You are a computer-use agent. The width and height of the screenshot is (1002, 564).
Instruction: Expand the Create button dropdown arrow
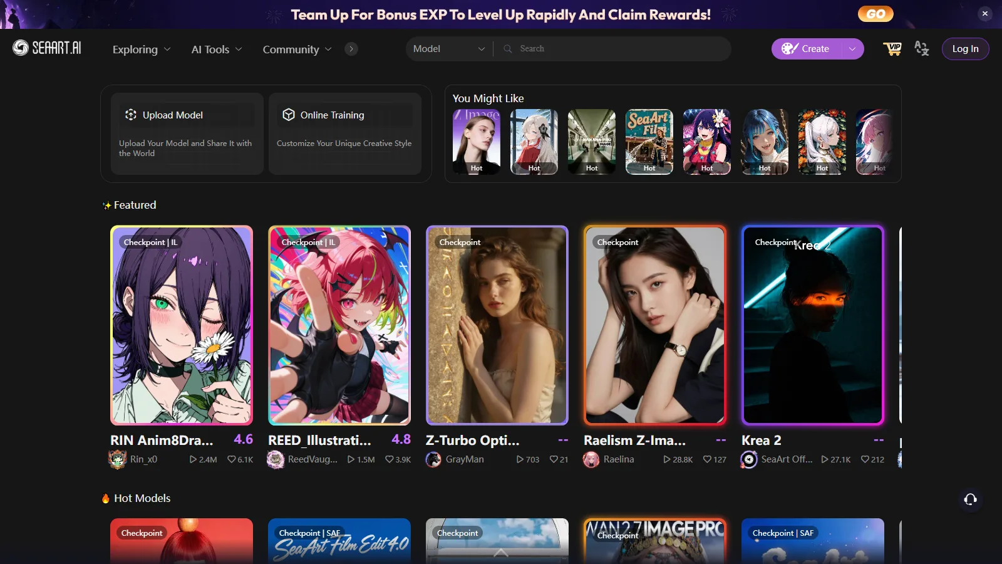(x=852, y=49)
